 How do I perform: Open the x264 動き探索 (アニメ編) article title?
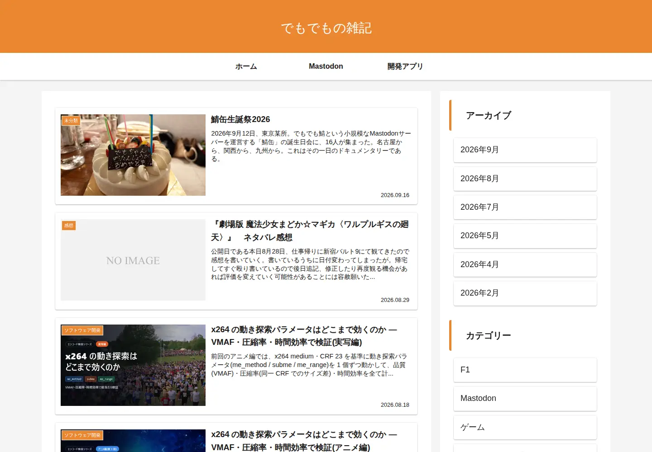pyautogui.click(x=304, y=441)
